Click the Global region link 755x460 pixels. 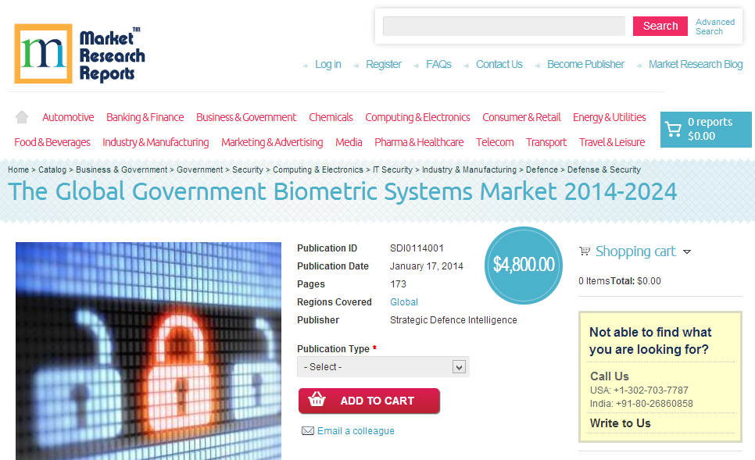tap(404, 301)
